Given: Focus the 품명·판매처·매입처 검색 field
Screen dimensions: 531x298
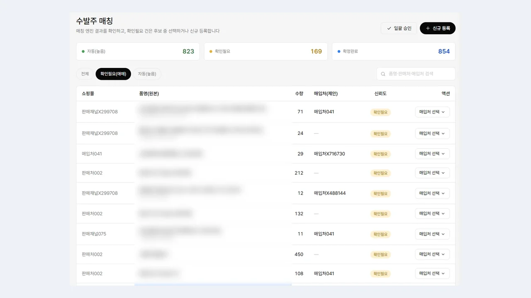Looking at the screenshot, I should (x=416, y=74).
